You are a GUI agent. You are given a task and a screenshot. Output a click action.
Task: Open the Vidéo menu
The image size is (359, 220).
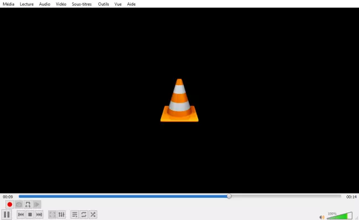tap(61, 4)
